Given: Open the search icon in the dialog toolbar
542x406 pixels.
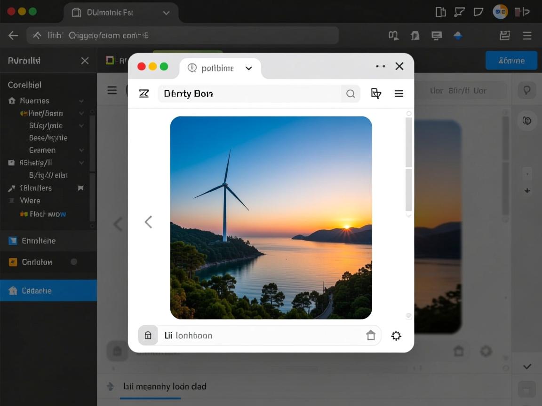Looking at the screenshot, I should pos(351,94).
